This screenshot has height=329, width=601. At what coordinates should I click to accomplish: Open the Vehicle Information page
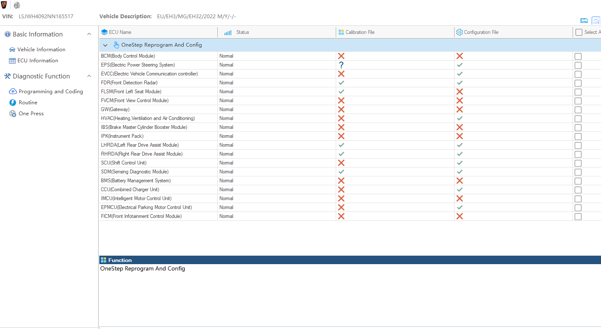click(x=41, y=50)
